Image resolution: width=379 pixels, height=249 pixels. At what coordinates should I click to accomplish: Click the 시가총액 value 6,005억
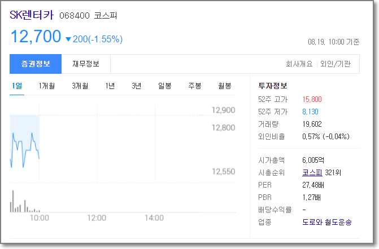pos(313,160)
